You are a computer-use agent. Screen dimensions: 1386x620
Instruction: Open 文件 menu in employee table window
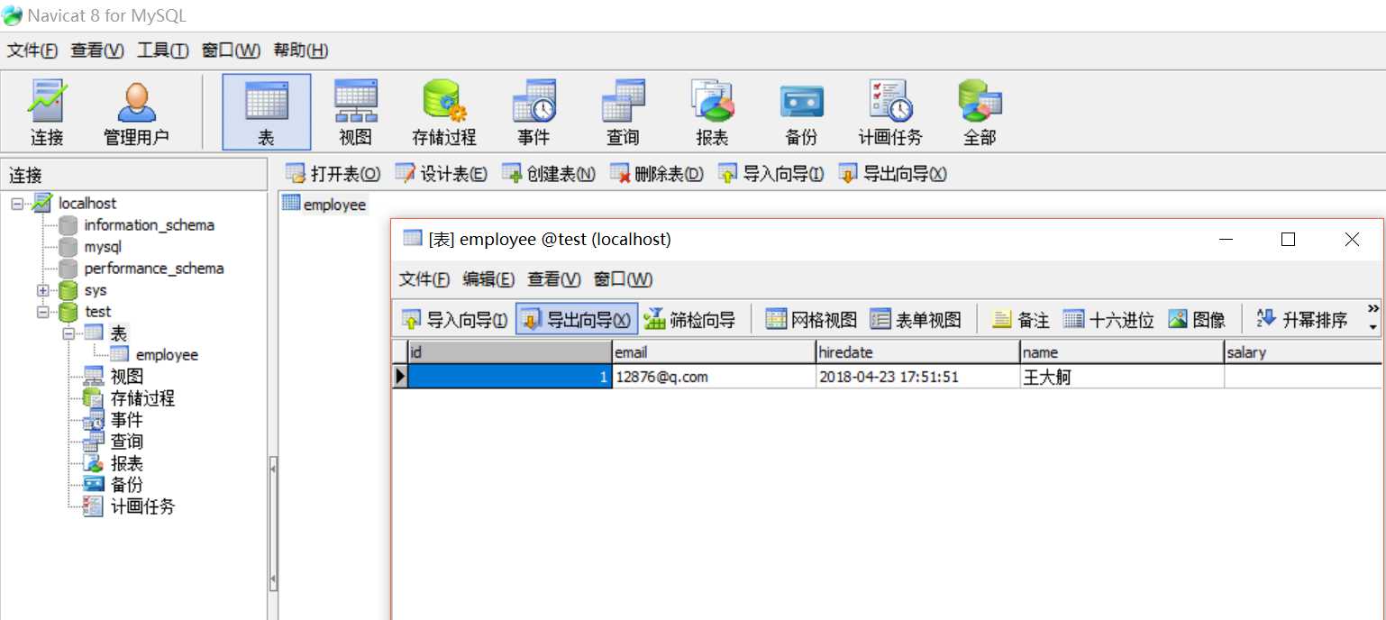pos(424,279)
